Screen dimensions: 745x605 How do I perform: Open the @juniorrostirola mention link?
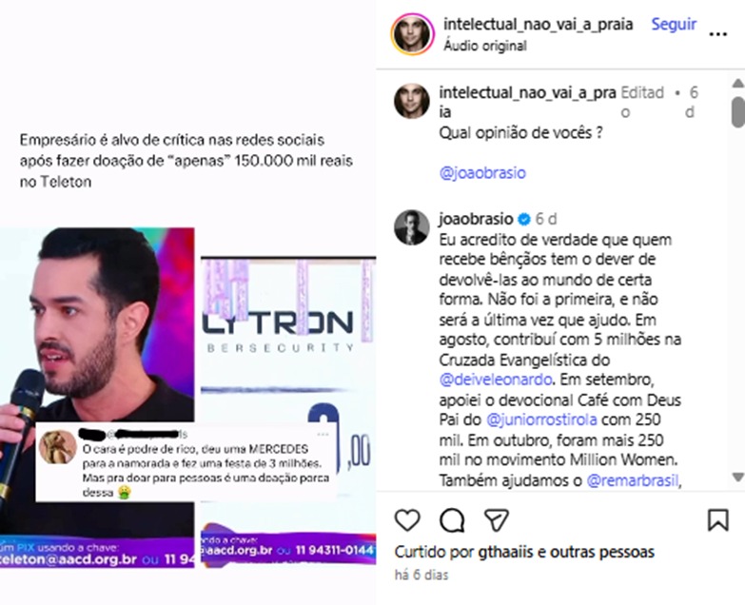541,420
